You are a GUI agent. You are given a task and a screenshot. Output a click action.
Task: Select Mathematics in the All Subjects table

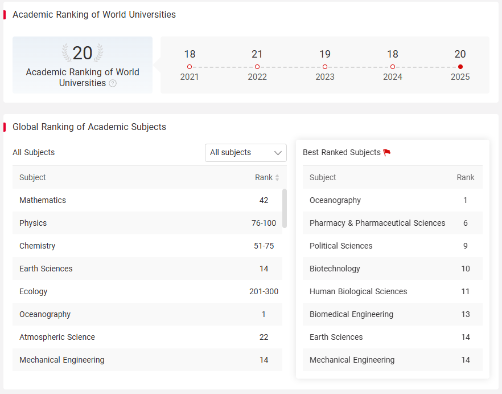[147, 200]
